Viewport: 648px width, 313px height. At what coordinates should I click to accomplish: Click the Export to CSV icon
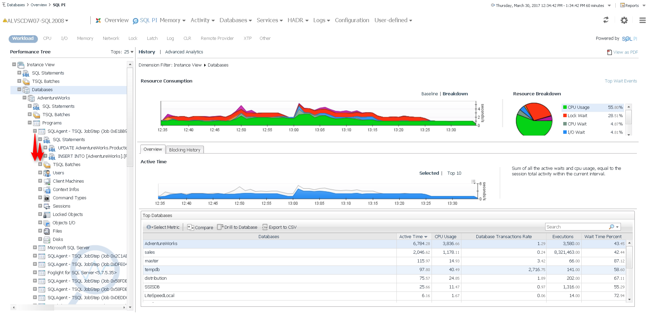point(265,227)
